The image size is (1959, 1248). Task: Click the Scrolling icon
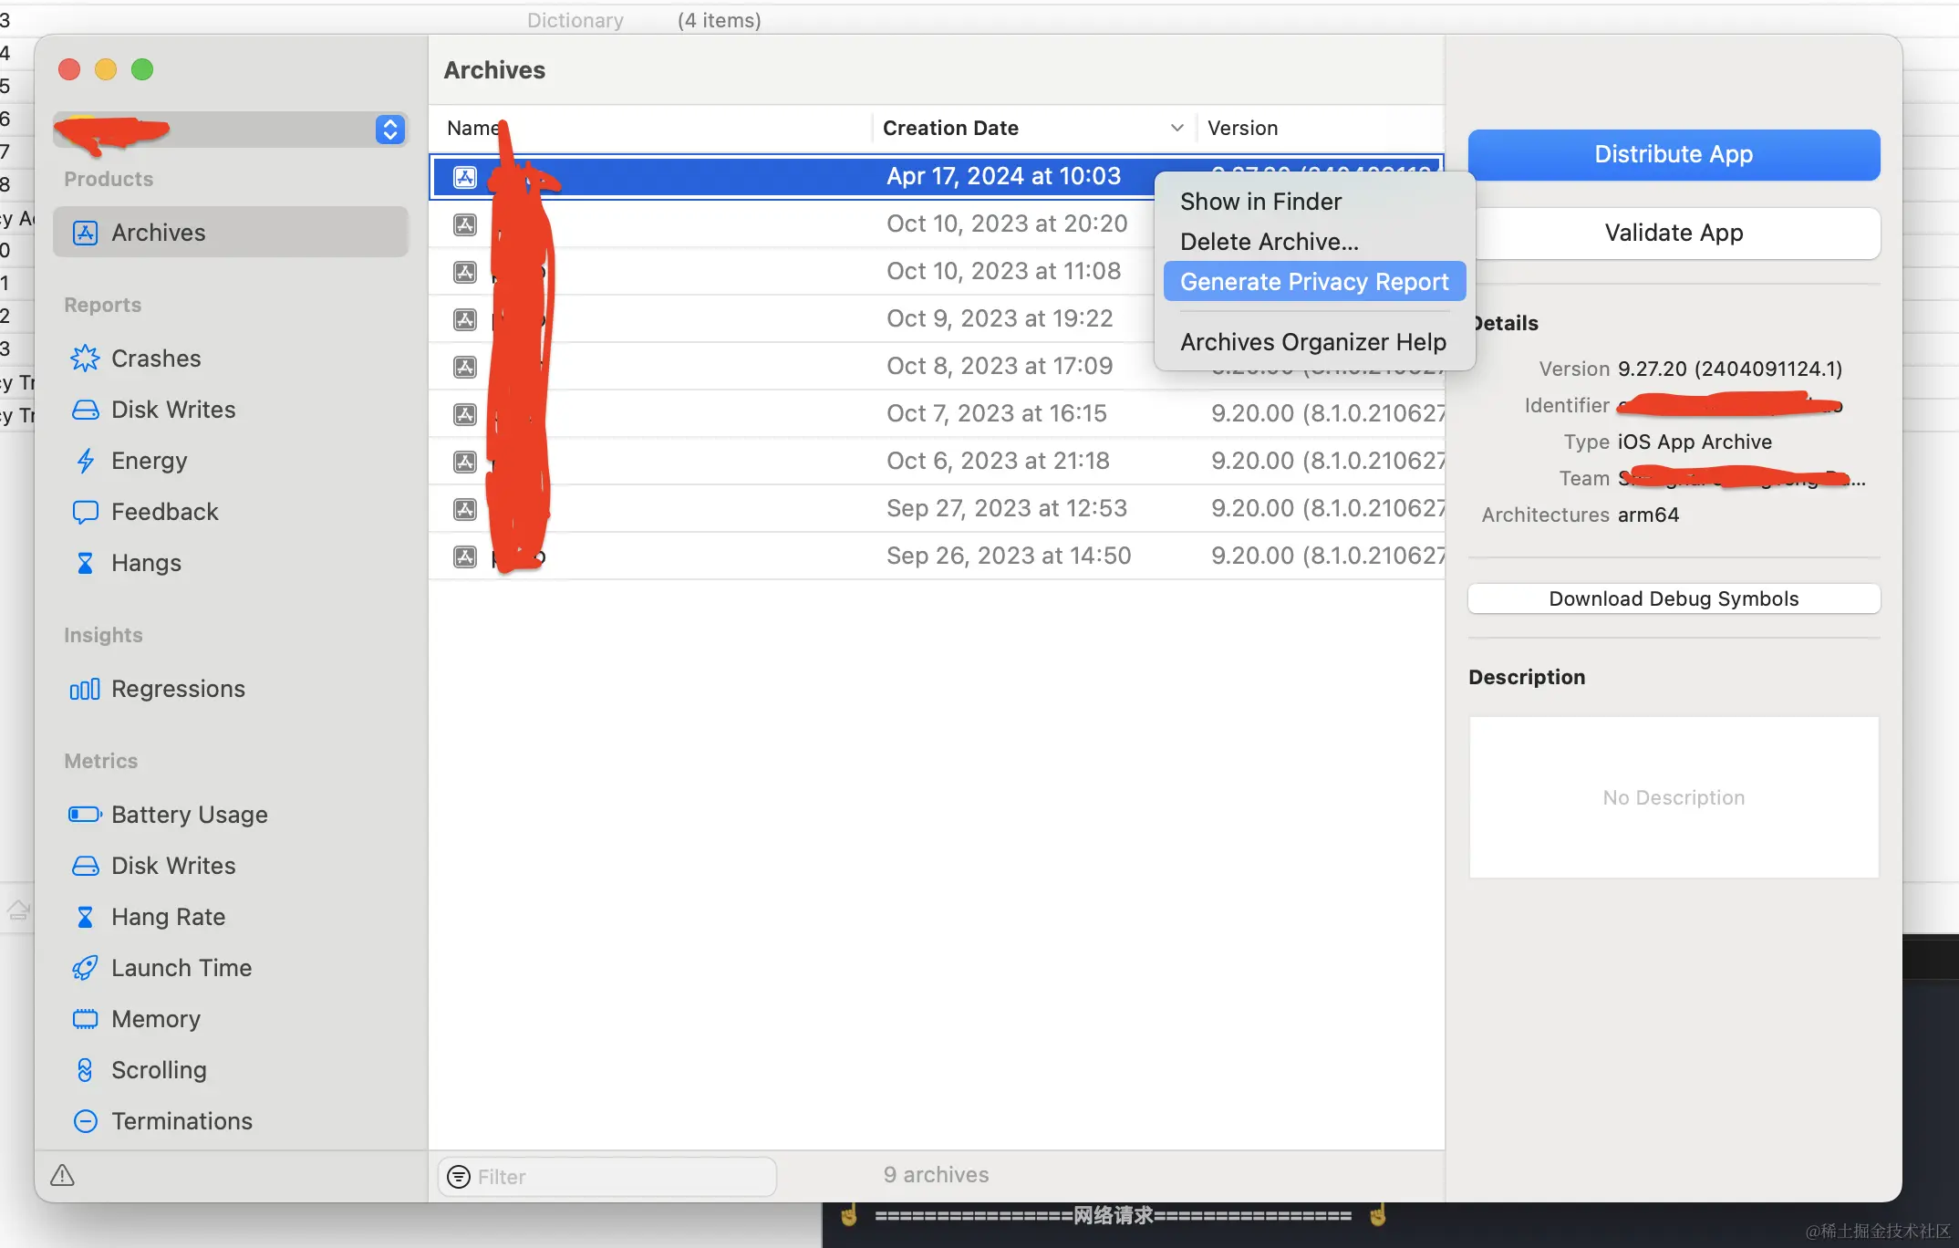click(x=85, y=1070)
